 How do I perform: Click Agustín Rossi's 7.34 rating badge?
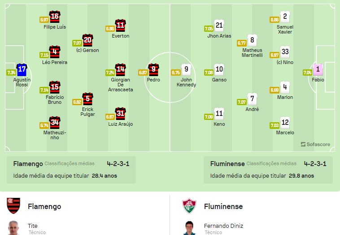pos(11,73)
